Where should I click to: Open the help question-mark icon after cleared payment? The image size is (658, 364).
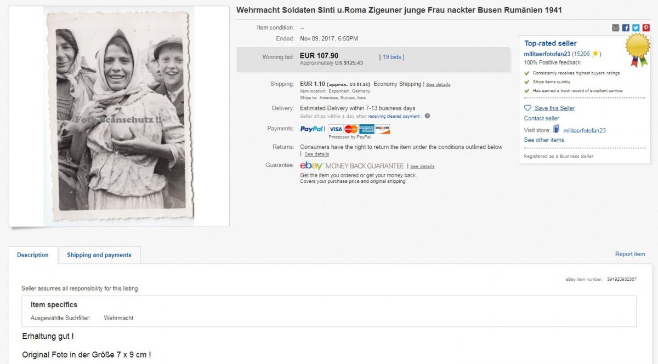[427, 116]
